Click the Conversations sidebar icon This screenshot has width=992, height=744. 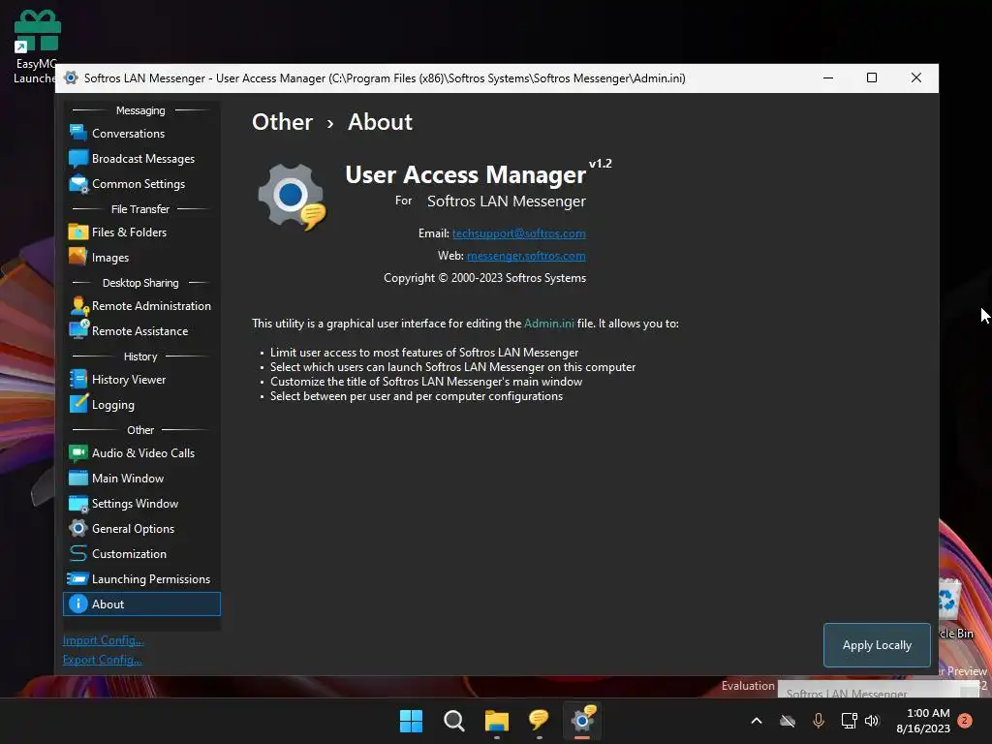click(x=77, y=133)
